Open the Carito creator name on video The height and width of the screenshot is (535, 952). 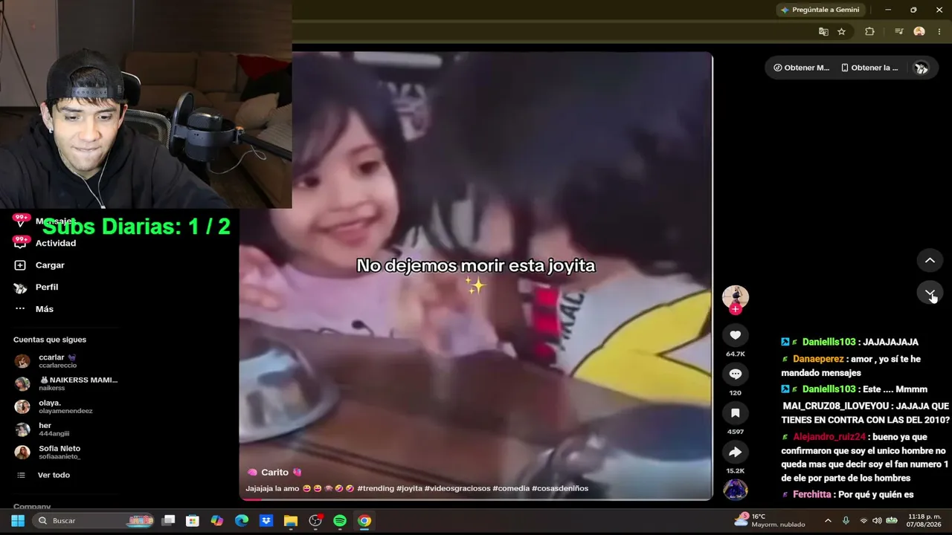274,473
